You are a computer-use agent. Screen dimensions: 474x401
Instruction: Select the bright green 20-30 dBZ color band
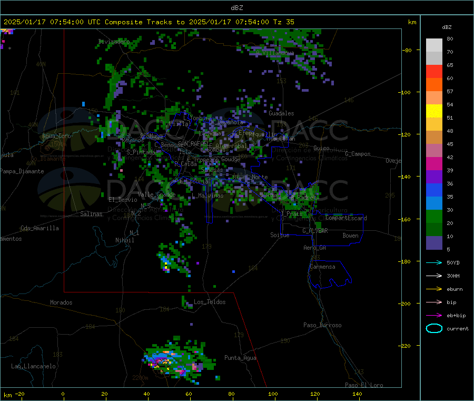point(434,216)
